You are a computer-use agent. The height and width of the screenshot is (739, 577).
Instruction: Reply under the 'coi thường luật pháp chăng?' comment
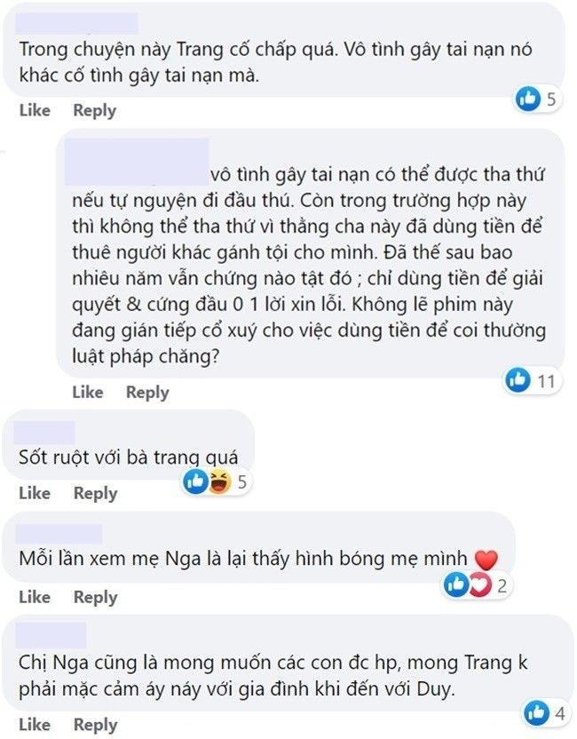pyautogui.click(x=147, y=392)
